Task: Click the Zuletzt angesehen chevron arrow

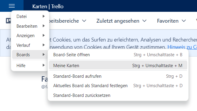Action: tap(144, 21)
